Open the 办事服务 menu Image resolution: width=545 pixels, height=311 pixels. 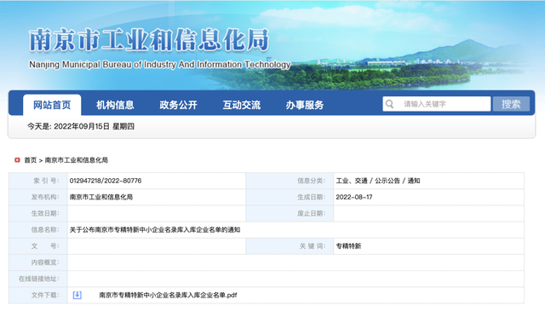click(305, 105)
